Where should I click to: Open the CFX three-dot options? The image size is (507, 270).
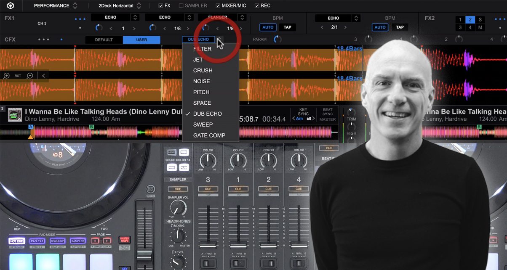pyautogui.click(x=44, y=40)
